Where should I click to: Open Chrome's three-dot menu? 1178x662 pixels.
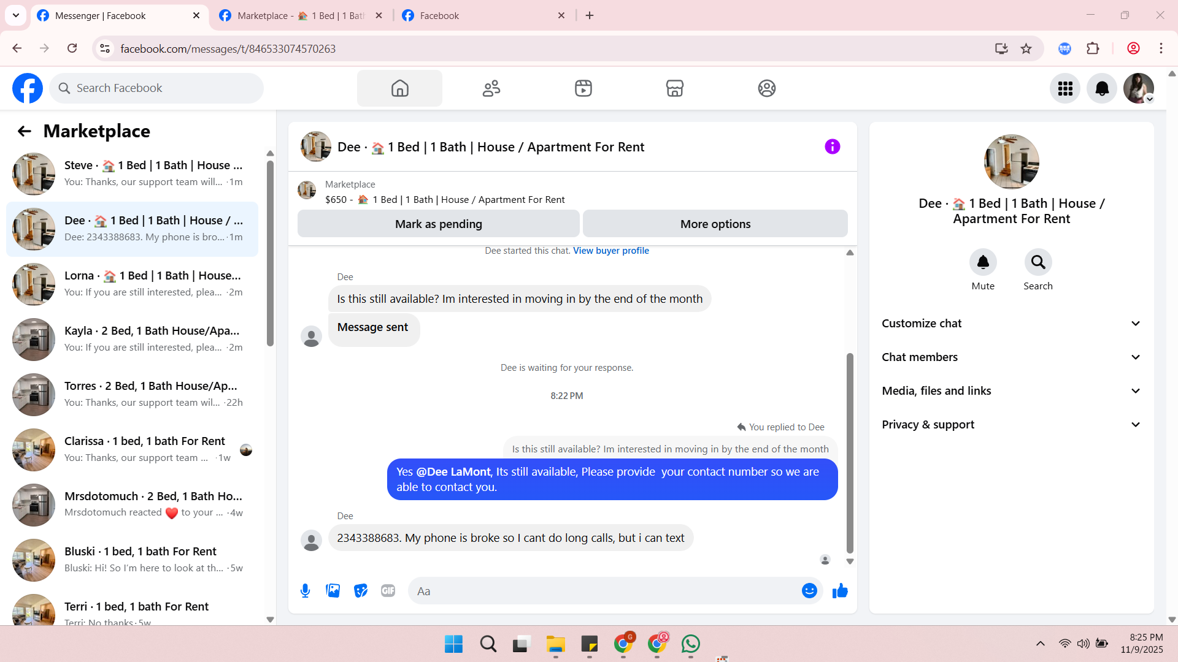click(x=1161, y=48)
